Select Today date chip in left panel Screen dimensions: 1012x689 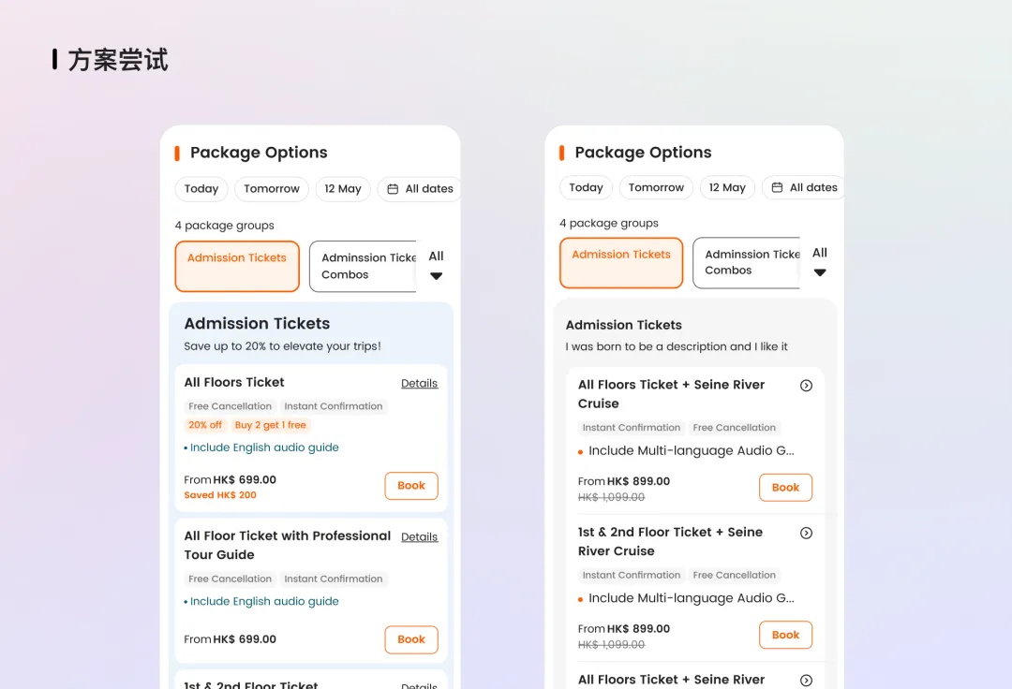click(201, 189)
